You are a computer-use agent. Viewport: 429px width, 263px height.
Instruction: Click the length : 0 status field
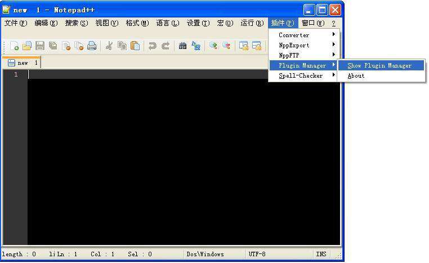click(x=19, y=254)
